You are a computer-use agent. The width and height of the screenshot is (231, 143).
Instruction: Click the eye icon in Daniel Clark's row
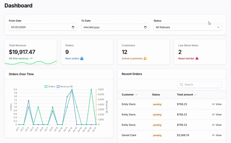pos(213,135)
